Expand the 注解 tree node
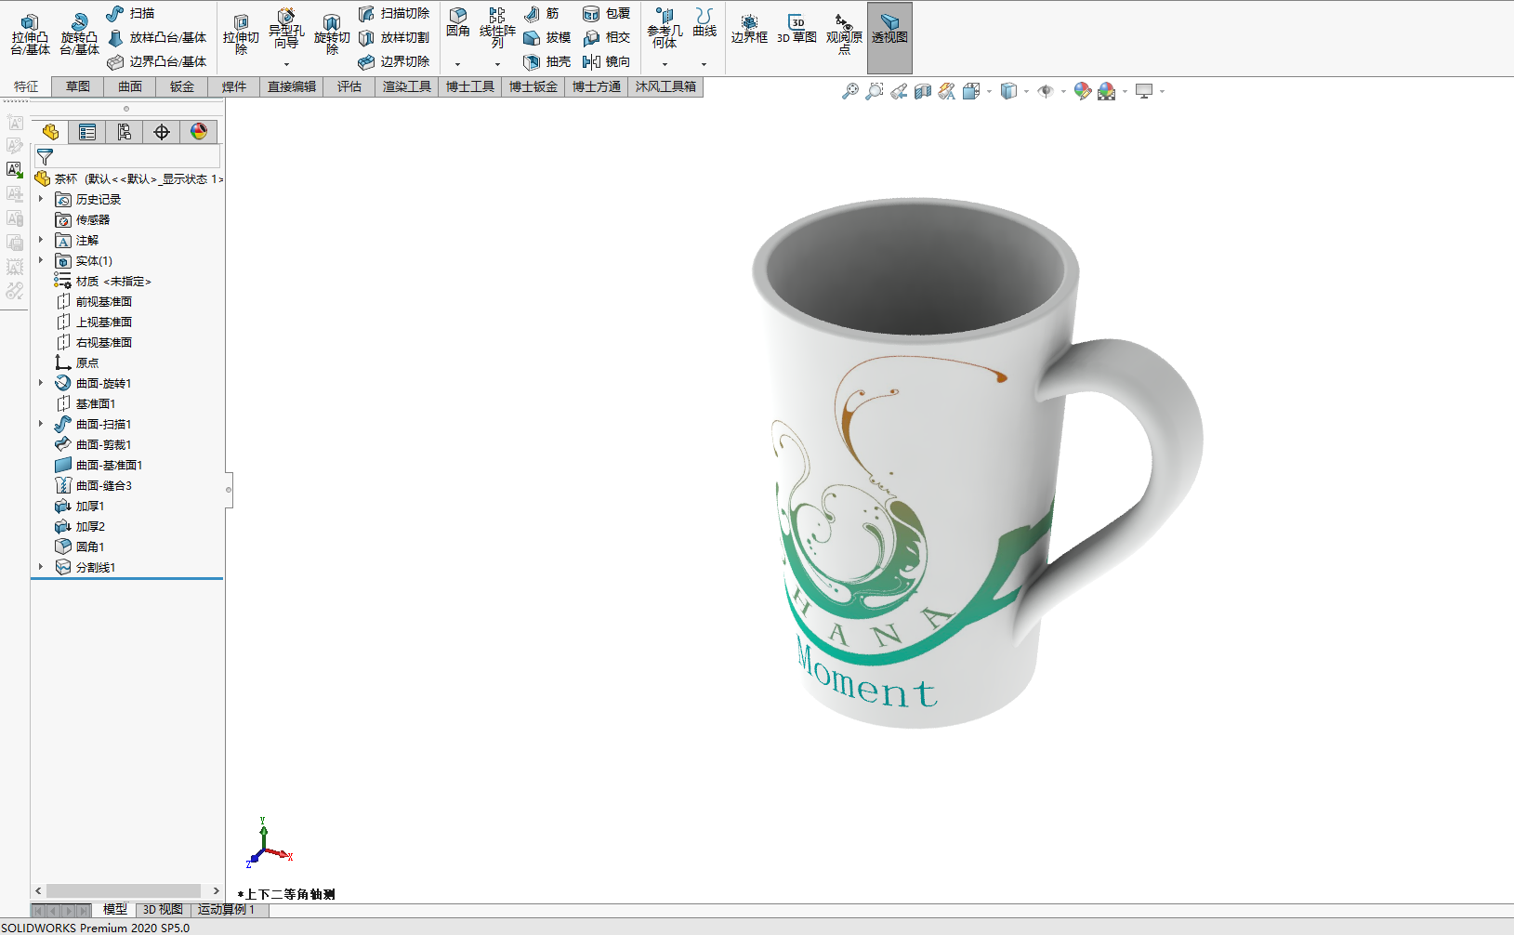The width and height of the screenshot is (1514, 935). coord(41,240)
